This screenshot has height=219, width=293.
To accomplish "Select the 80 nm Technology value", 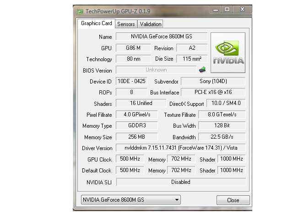I will point(133,59).
